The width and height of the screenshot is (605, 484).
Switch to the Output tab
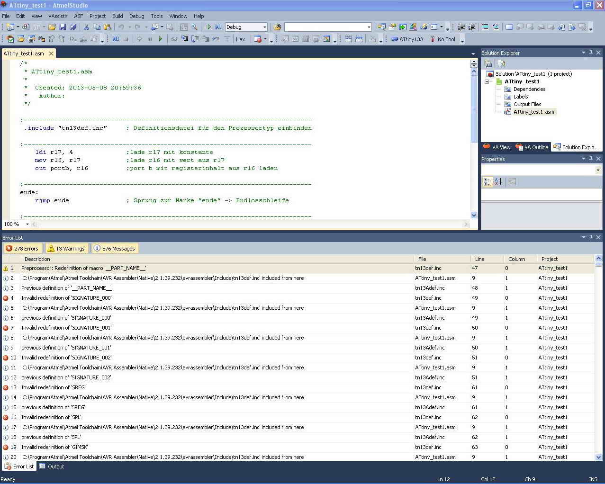click(x=52, y=466)
